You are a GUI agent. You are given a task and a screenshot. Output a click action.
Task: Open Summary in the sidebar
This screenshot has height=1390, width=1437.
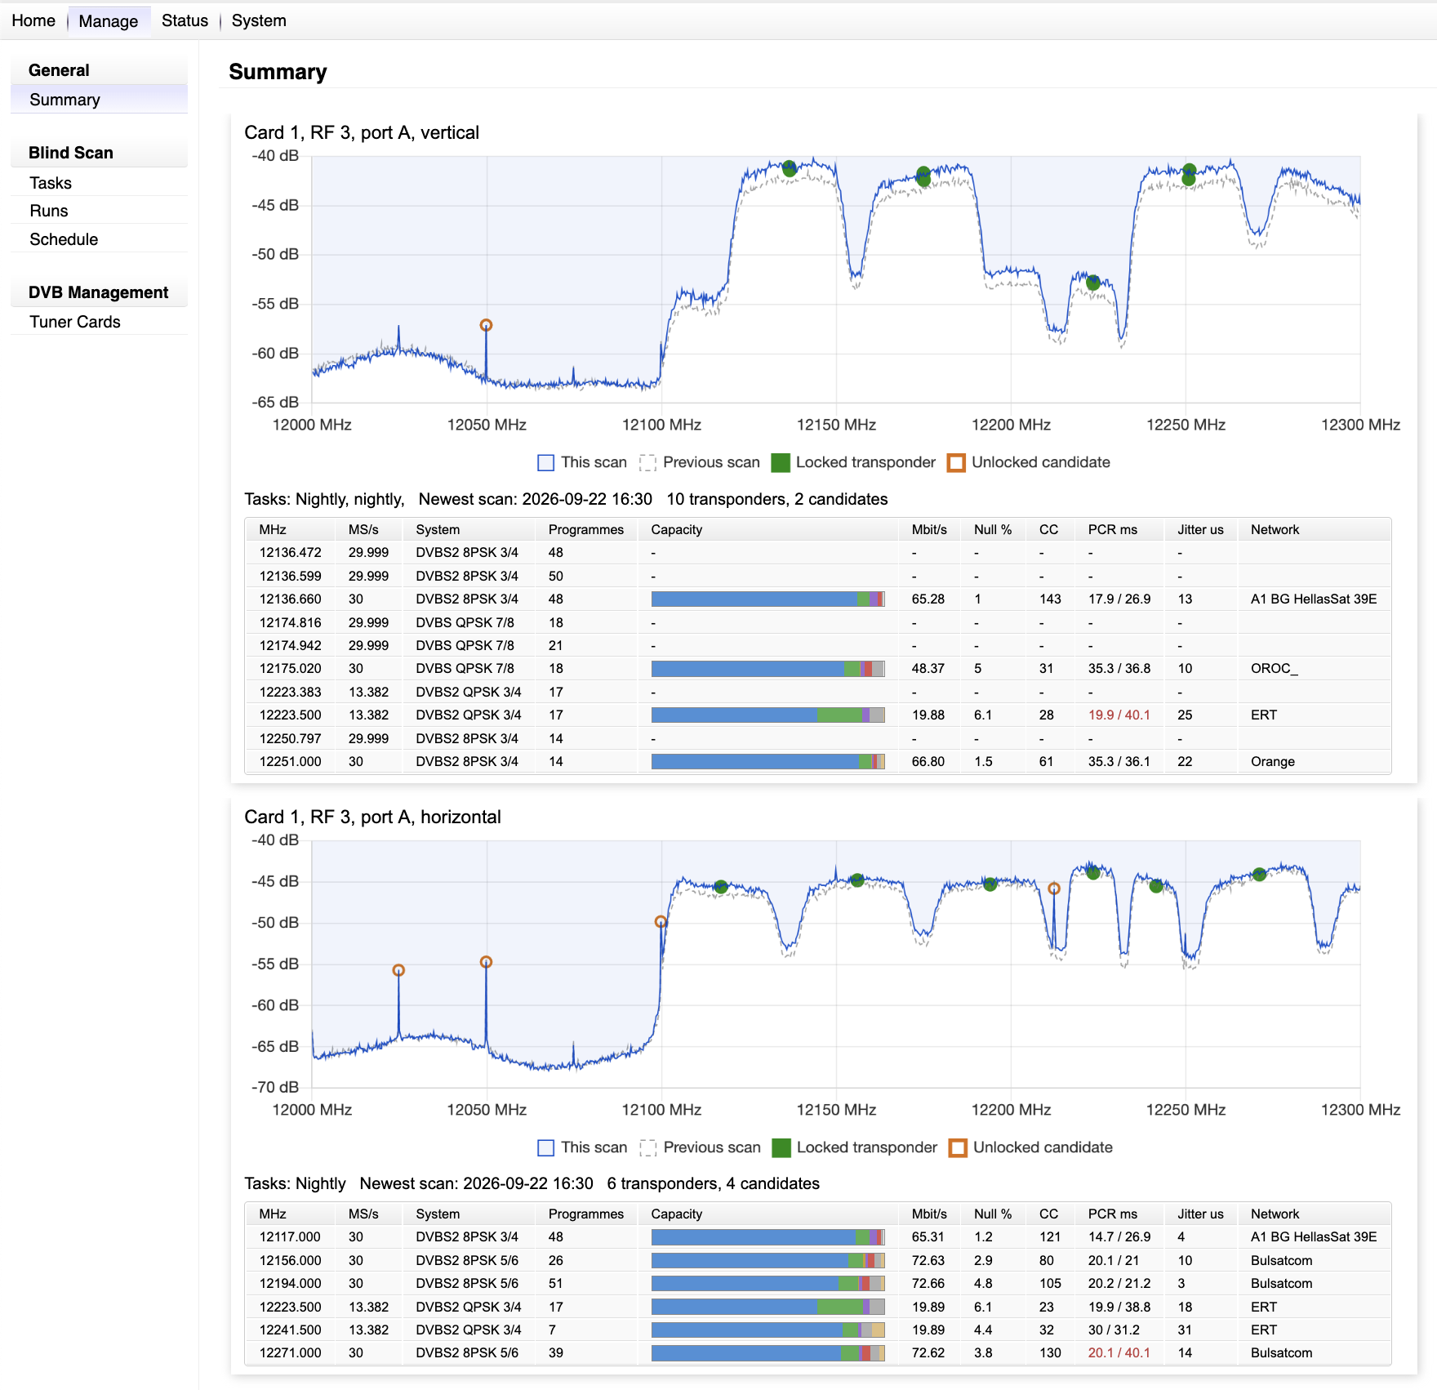[99, 100]
